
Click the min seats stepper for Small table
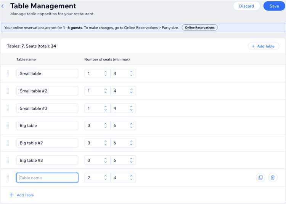[x=106, y=73]
